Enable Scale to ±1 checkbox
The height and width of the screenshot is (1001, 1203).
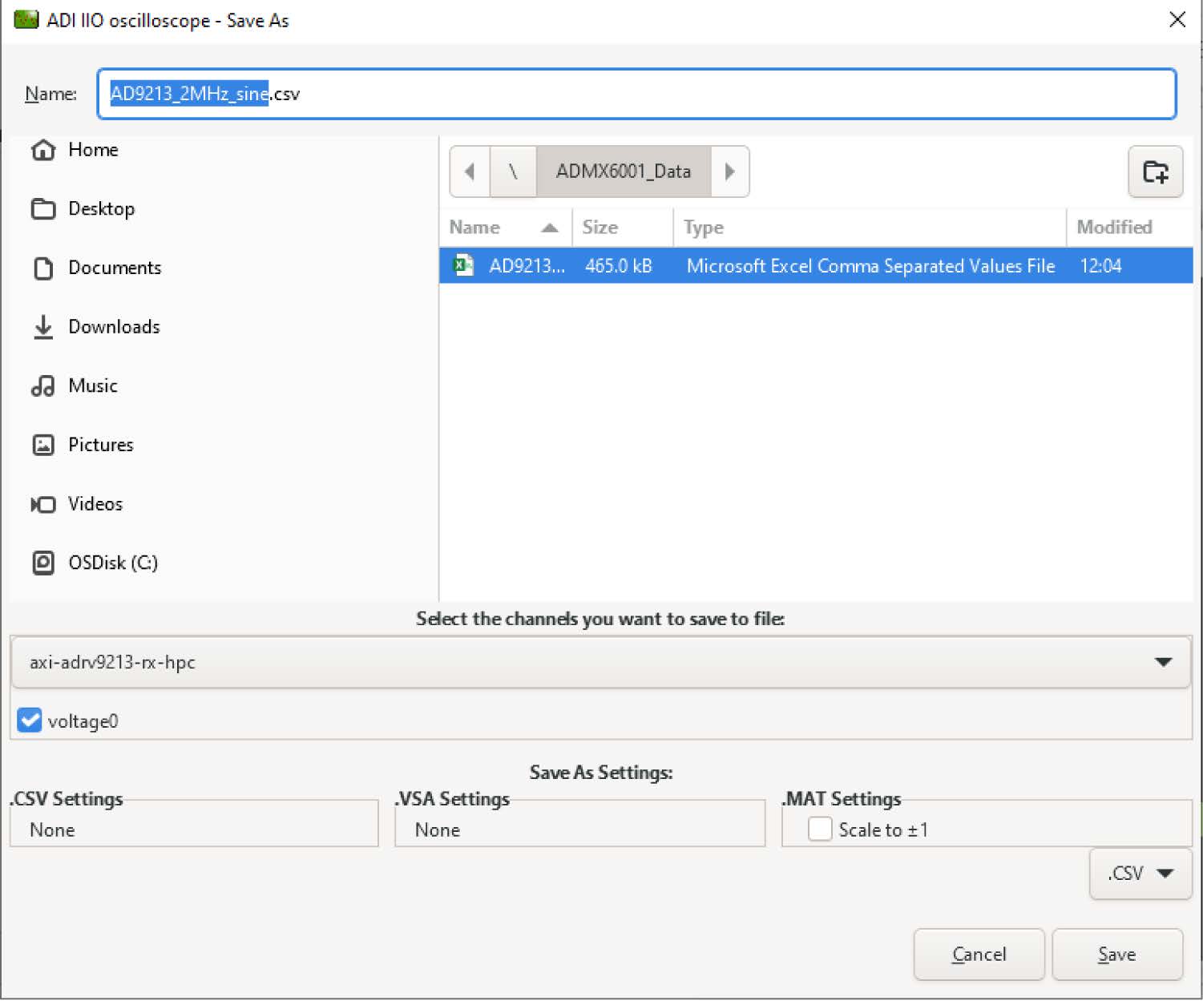click(820, 829)
